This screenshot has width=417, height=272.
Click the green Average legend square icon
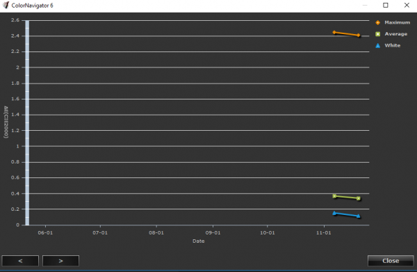click(377, 34)
